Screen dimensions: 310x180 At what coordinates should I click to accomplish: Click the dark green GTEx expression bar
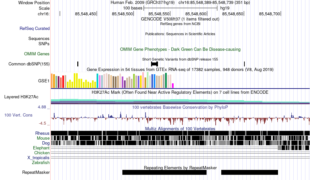point(166,80)
